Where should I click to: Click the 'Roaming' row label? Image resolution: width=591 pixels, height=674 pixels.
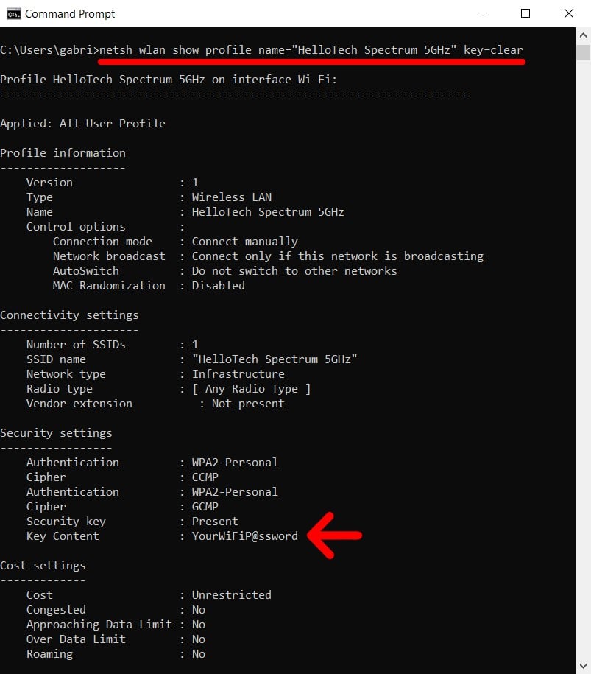[x=49, y=654]
